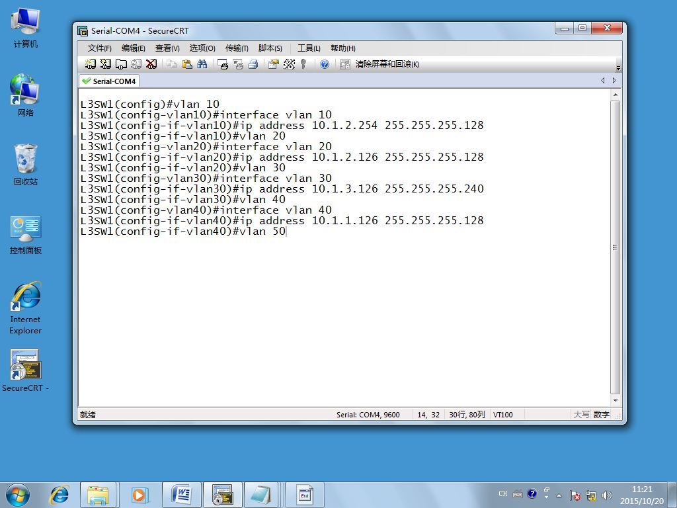Click the taskbar clock showing 11:21
This screenshot has width=677, height=508.
click(642, 495)
